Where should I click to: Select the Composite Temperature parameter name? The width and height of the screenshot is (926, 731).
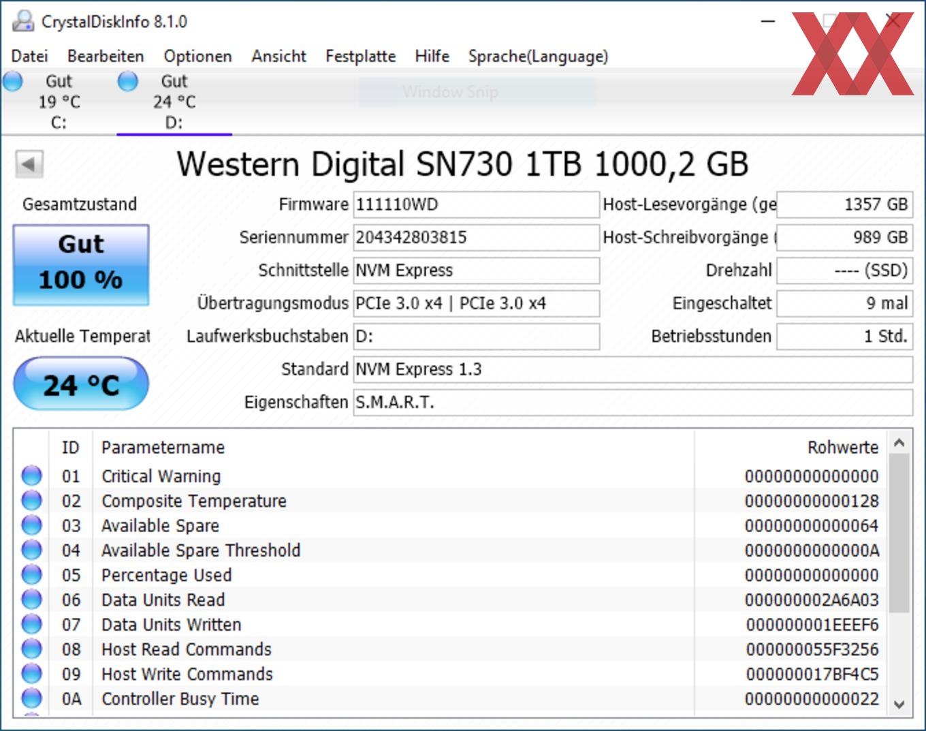tap(194, 501)
